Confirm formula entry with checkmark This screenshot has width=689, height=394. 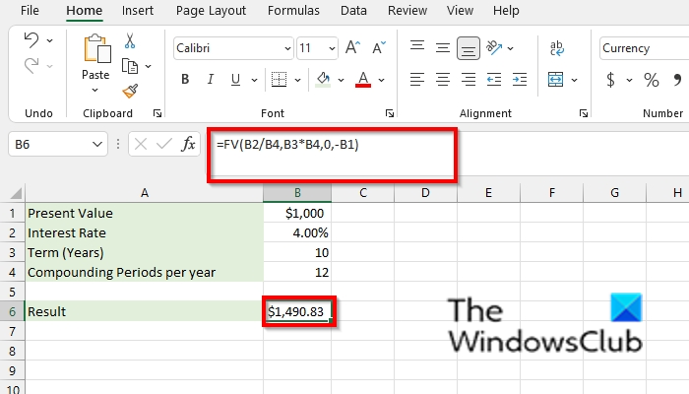tap(164, 144)
